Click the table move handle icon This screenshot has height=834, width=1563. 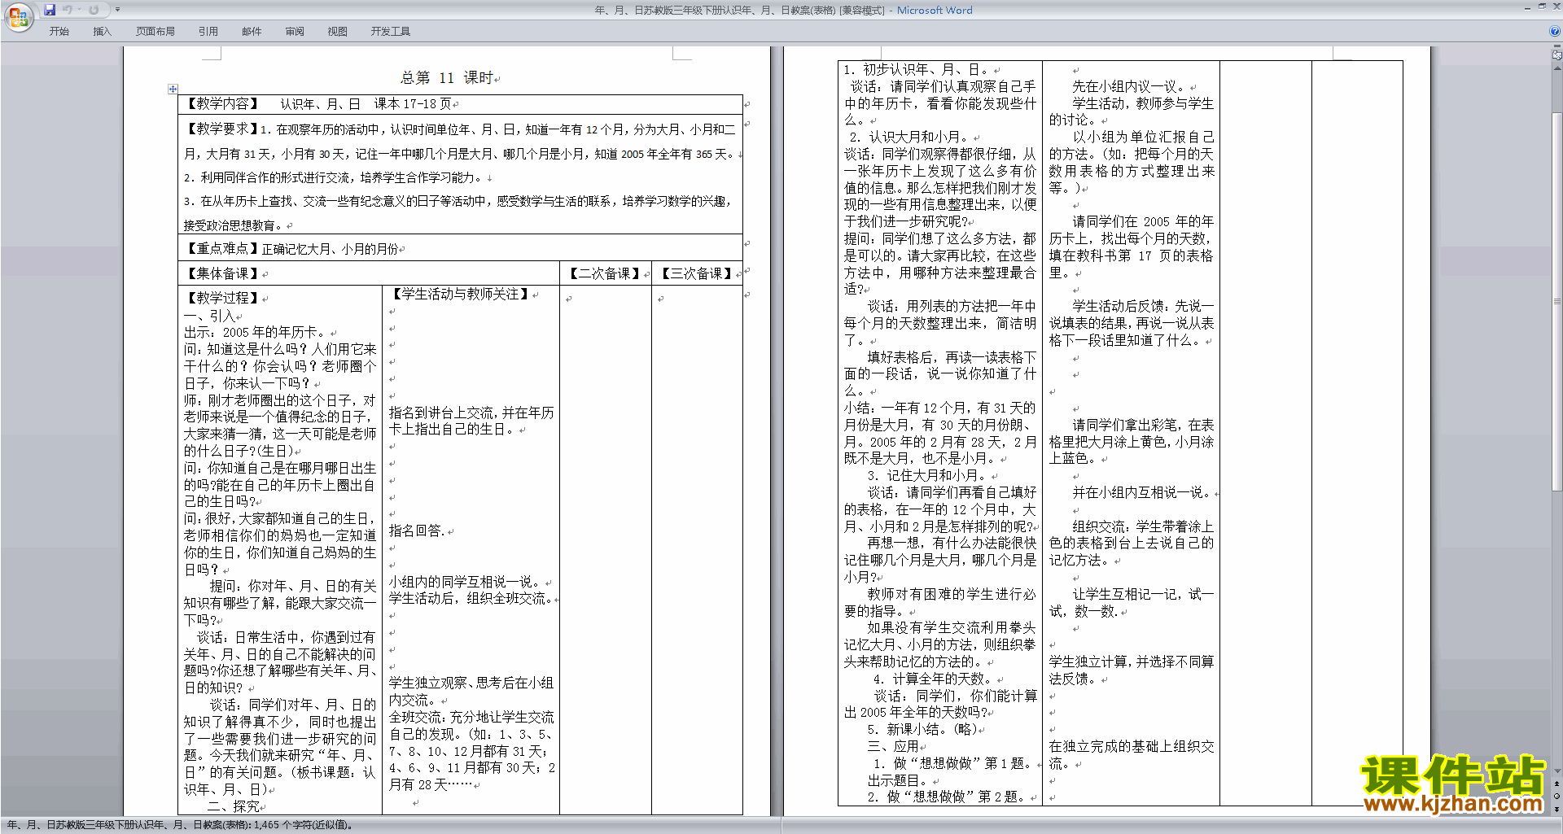[173, 89]
